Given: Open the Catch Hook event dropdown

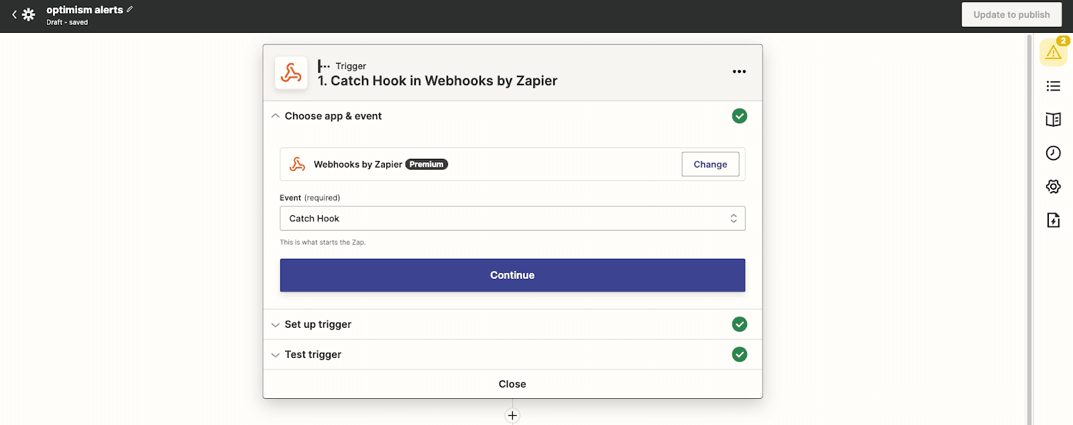Looking at the screenshot, I should click(512, 219).
